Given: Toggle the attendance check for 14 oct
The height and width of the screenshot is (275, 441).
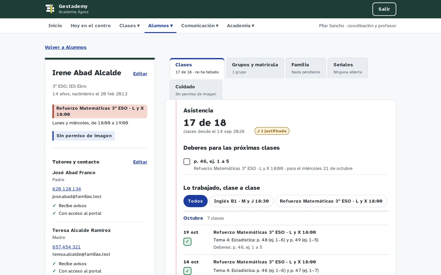Looking at the screenshot, I should (x=187, y=271).
